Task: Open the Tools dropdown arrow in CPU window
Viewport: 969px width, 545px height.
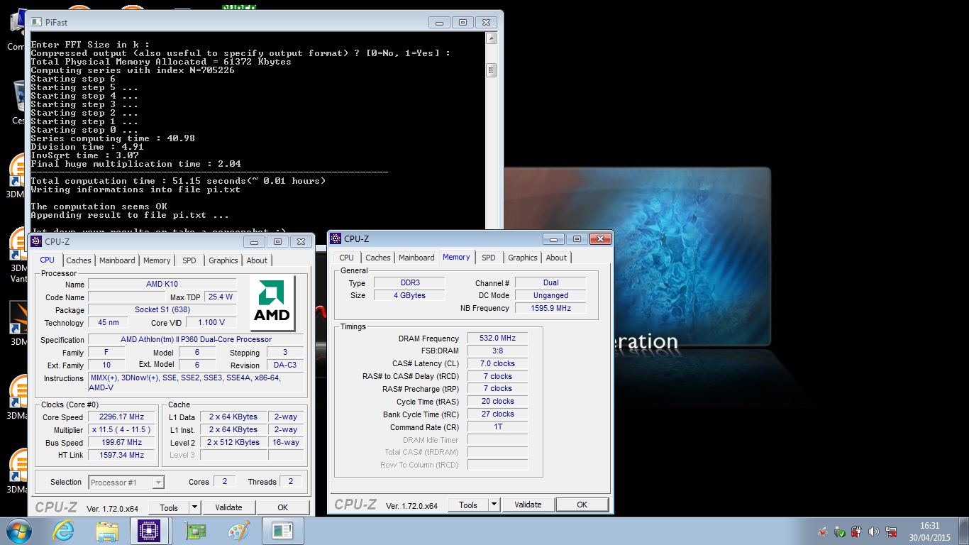Action: click(195, 507)
